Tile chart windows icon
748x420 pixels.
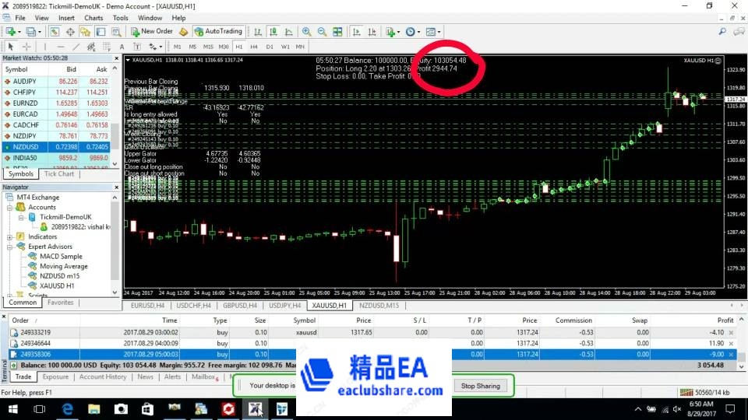click(337, 31)
